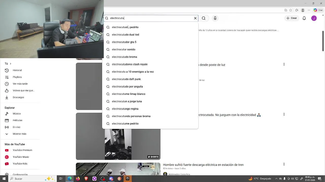Open the 17°C Despejado weather widget
325x182 pixels.
click(260, 179)
